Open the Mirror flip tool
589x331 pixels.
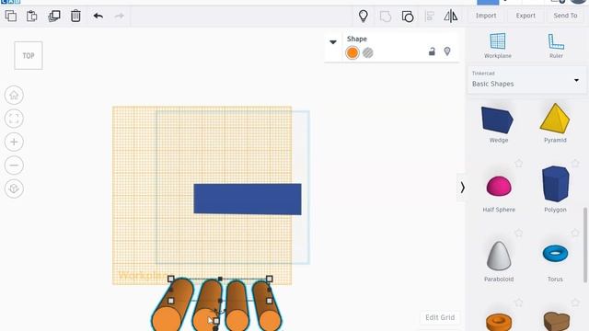[x=451, y=17]
